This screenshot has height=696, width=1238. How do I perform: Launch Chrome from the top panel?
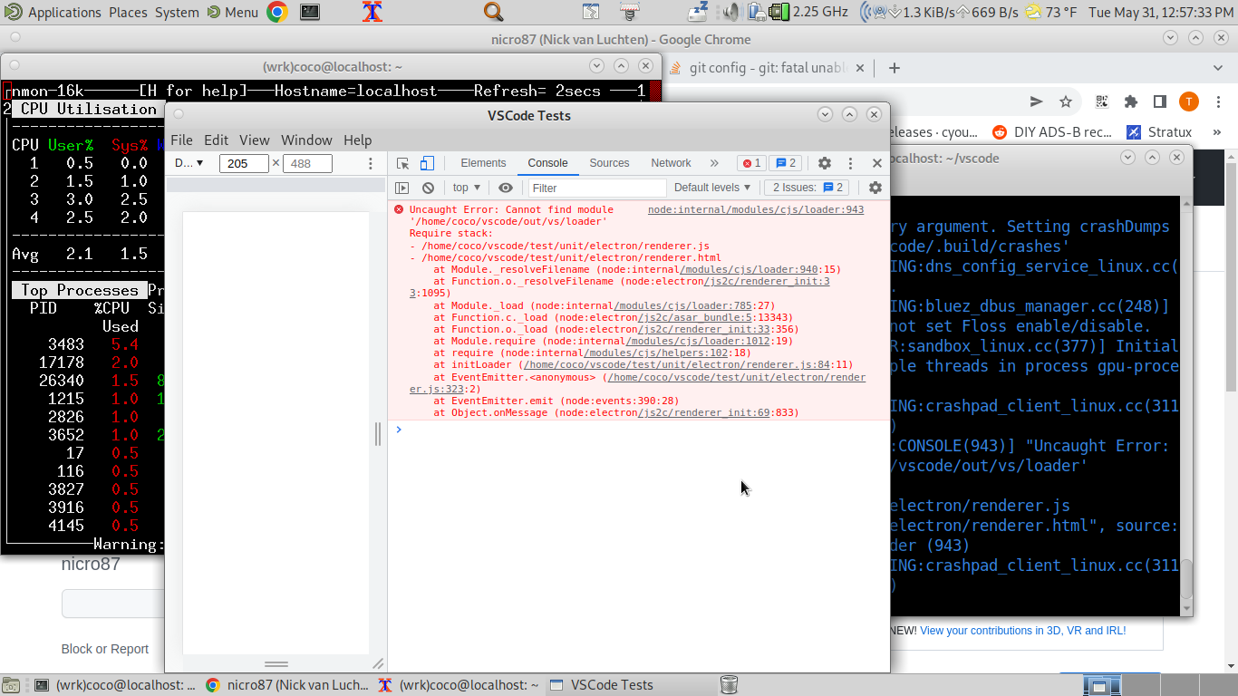click(x=277, y=12)
